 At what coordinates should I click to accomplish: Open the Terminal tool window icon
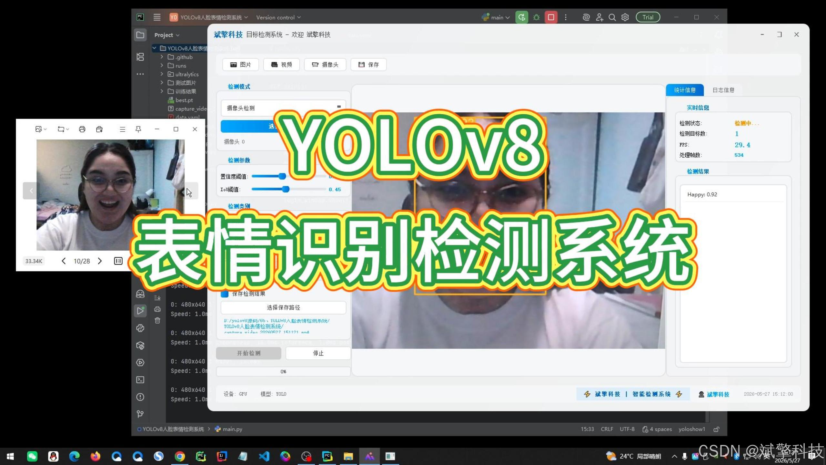[x=140, y=380]
